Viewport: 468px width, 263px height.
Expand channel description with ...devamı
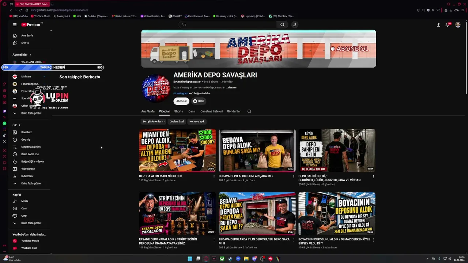click(231, 88)
